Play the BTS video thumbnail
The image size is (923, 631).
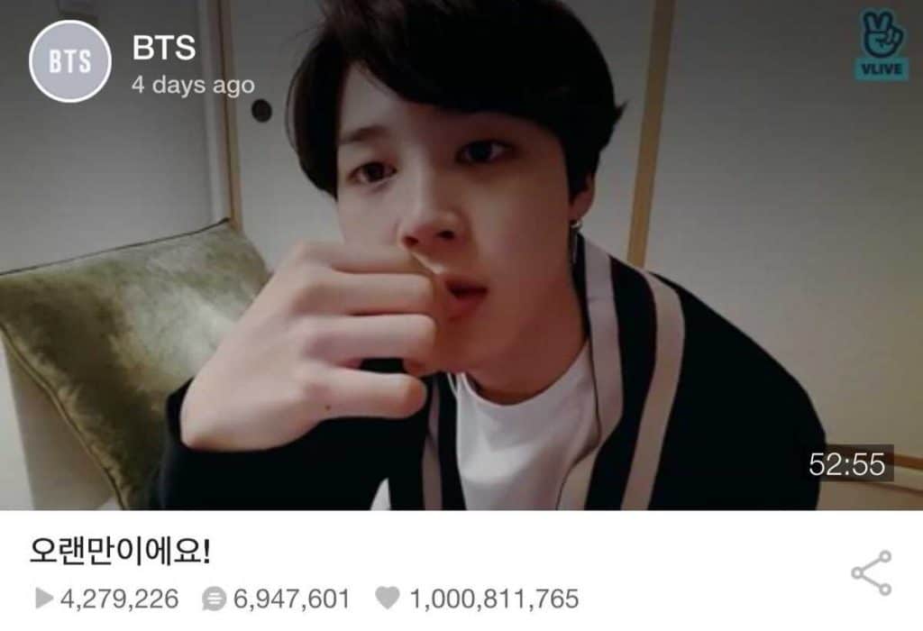pyautogui.click(x=461, y=255)
